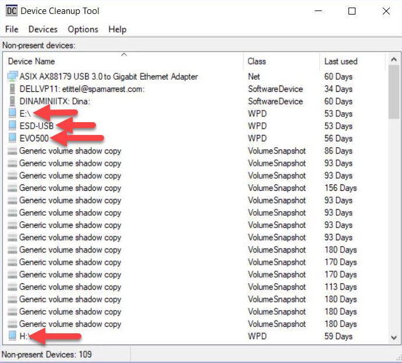Sort by Class column header

click(281, 61)
